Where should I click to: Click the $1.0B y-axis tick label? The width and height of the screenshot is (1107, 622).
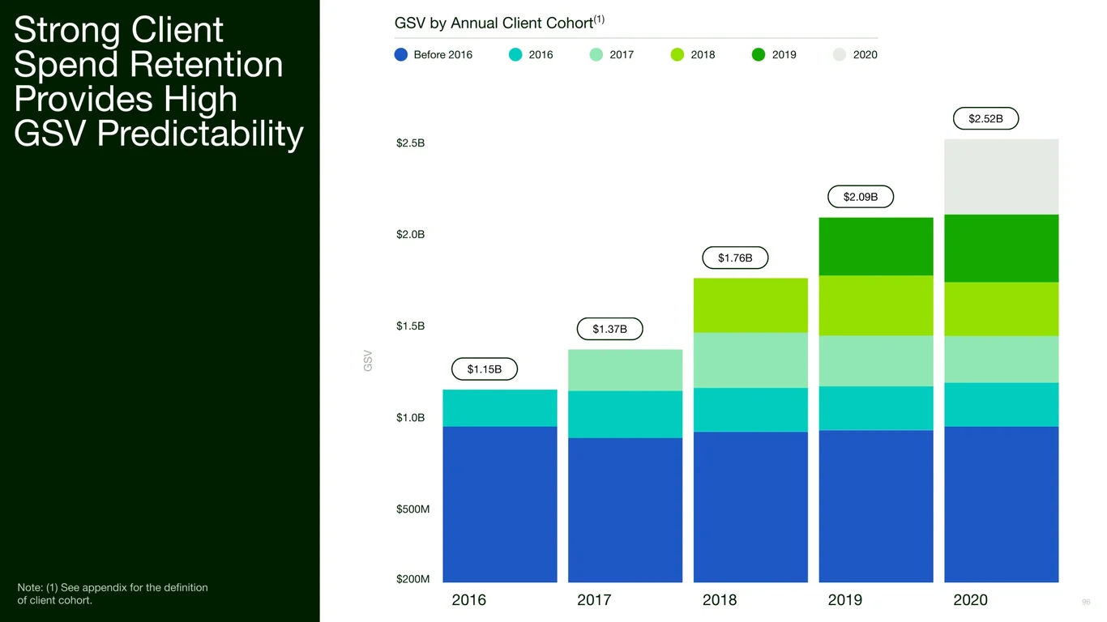[410, 418]
